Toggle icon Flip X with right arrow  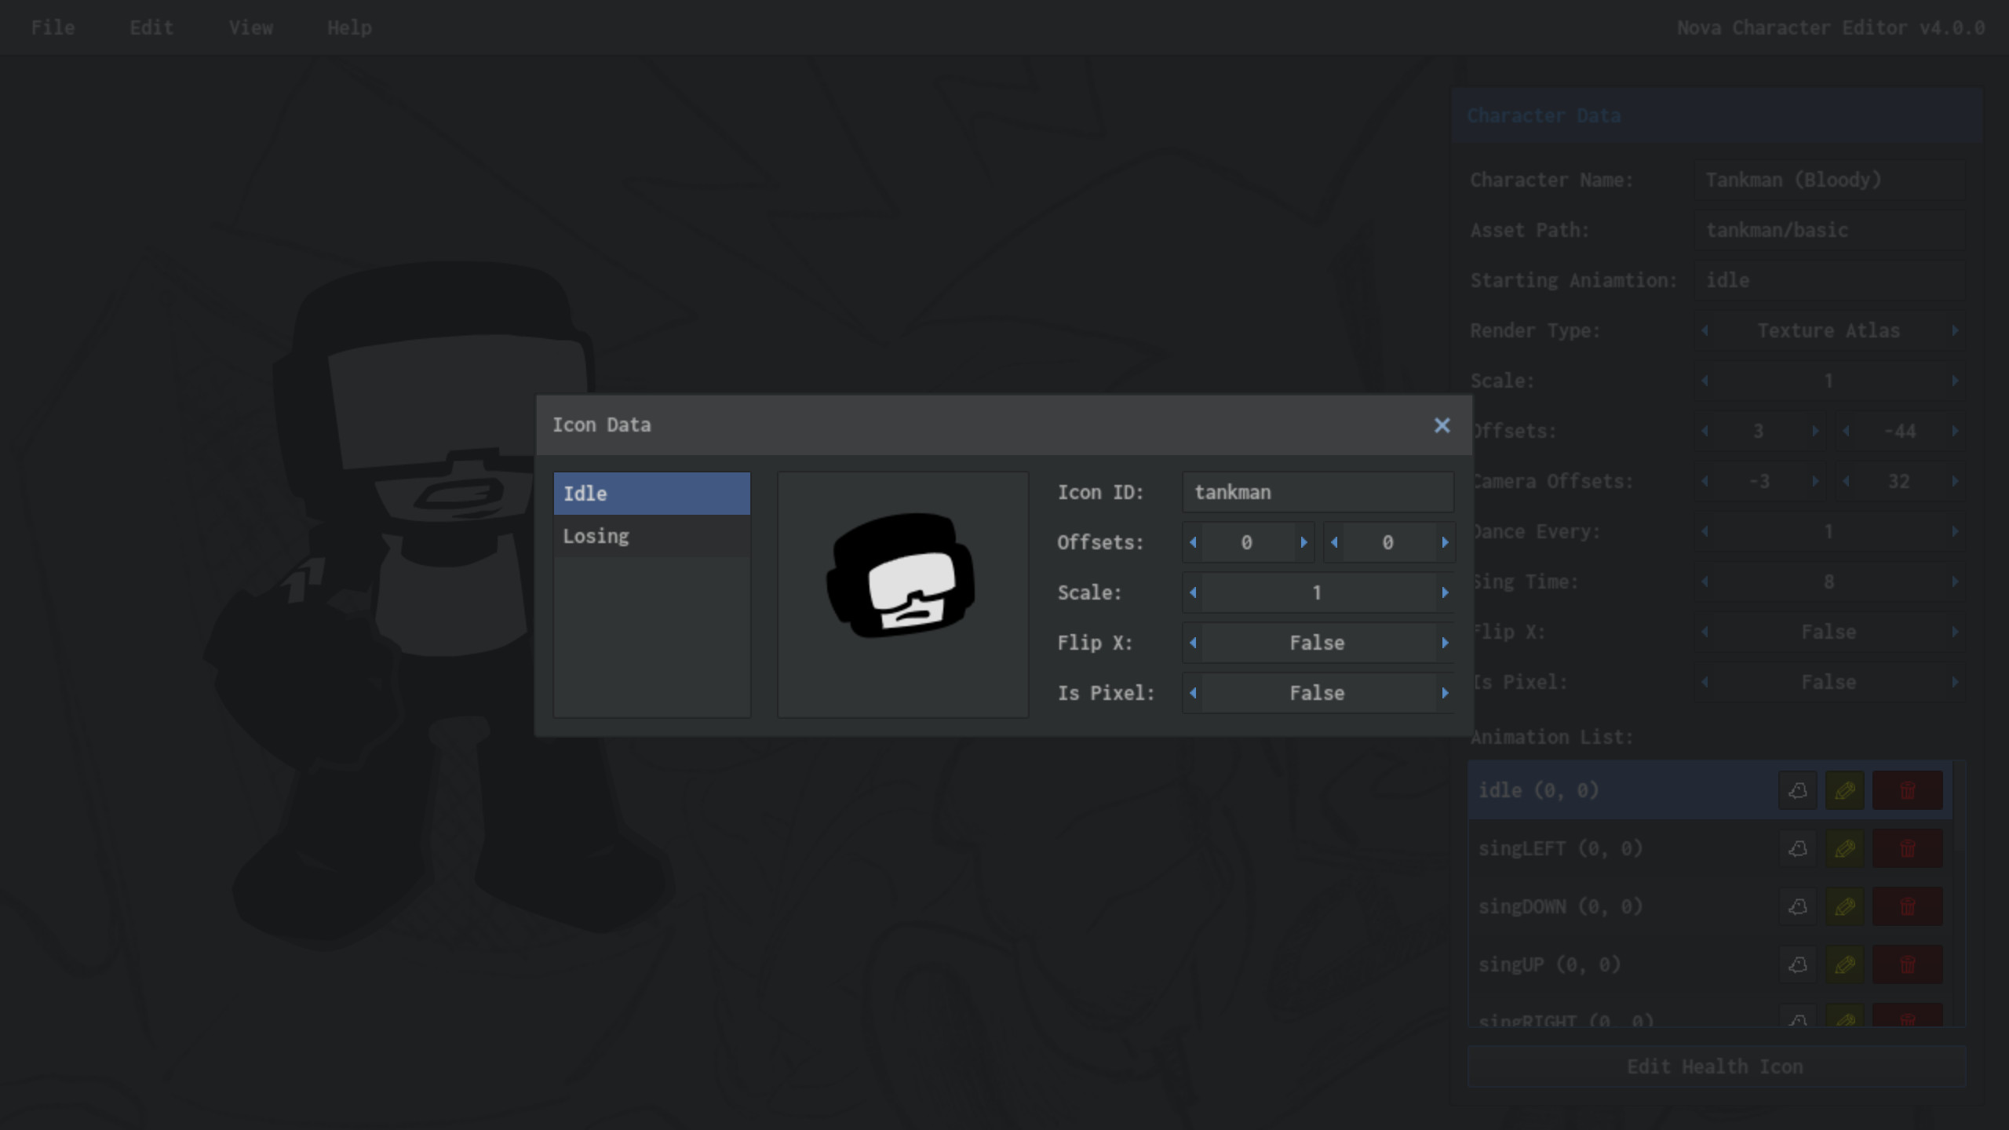point(1445,643)
